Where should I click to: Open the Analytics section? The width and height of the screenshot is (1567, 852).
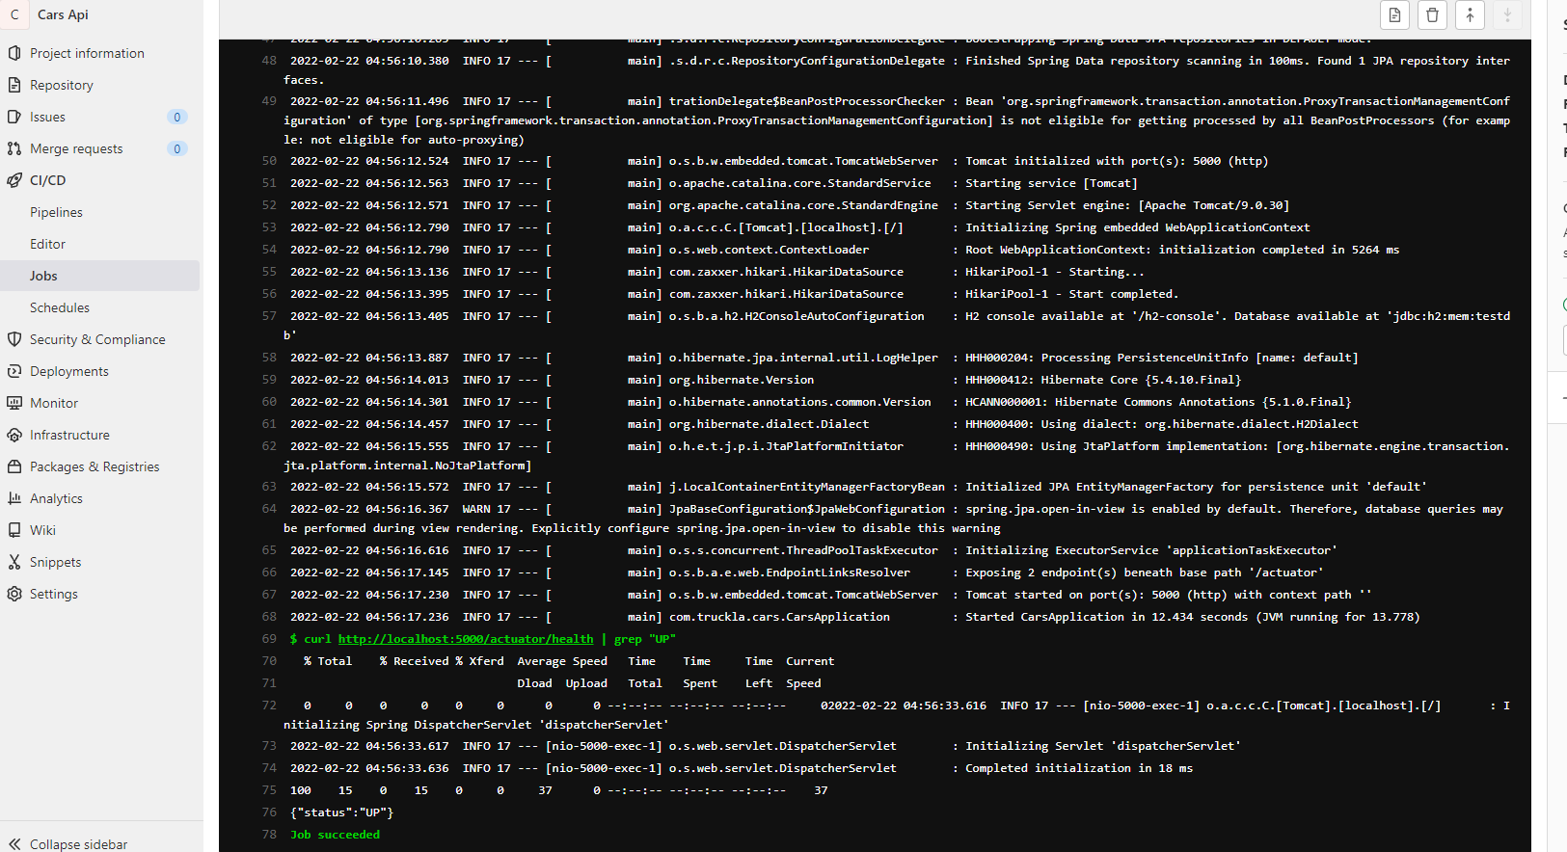pyautogui.click(x=56, y=498)
